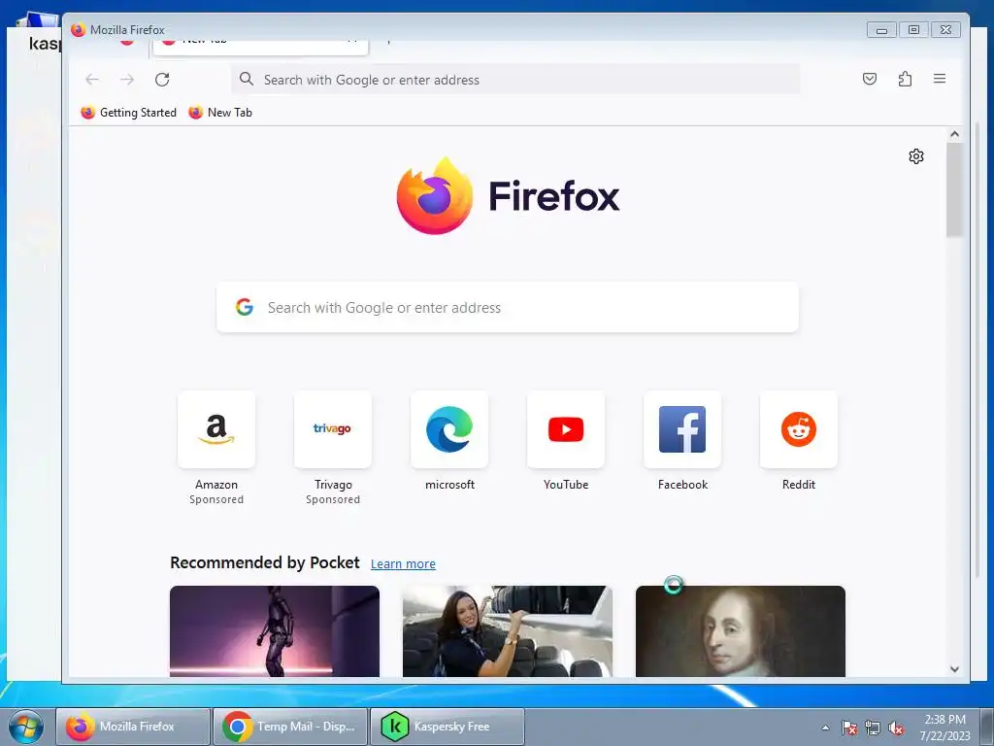Screen dimensions: 994x746
Task: Open the Facebook shortcut tile
Action: coord(682,429)
